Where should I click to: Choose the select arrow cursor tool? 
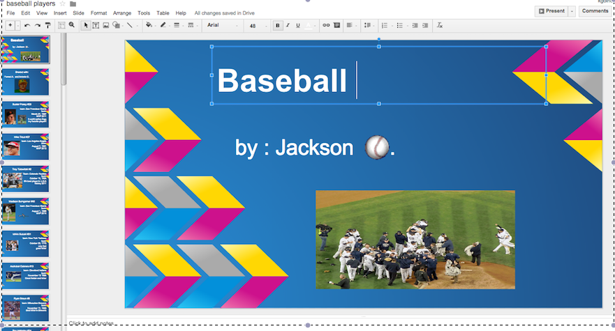coord(86,26)
